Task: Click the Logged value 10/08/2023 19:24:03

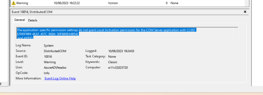Action: (121, 51)
